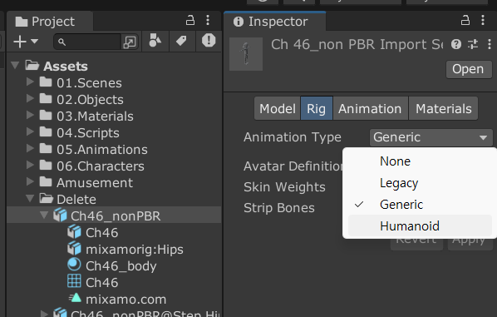Select the mixamorig:Hips label
The width and height of the screenshot is (497, 317).
135,250
